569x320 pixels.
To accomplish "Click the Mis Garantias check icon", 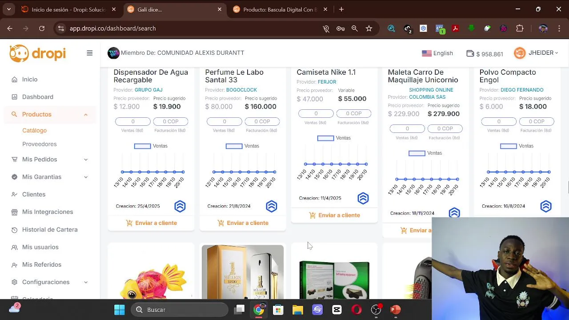I will [15, 177].
